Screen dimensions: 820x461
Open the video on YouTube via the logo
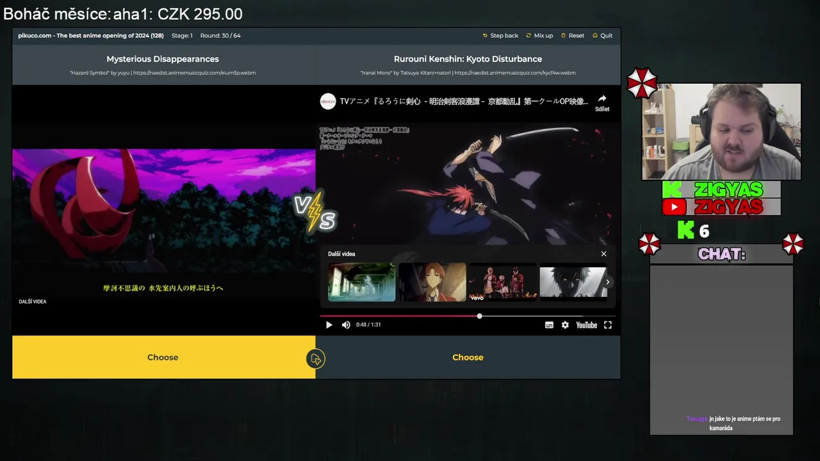[586, 325]
